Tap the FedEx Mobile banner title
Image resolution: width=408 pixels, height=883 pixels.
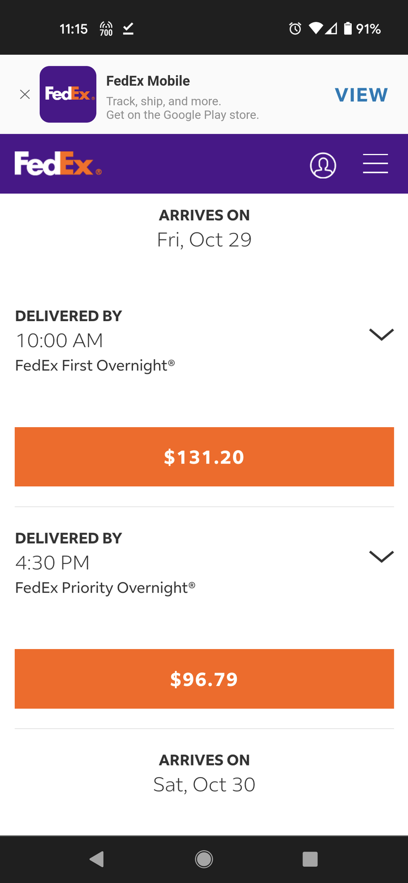[148, 81]
